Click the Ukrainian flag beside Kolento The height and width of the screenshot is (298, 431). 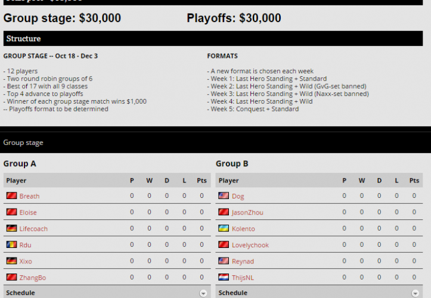click(224, 229)
